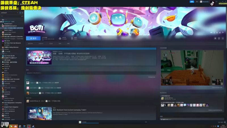Select Sea of Stars in library list
This screenshot has height=128, width=227.
(x=9, y=56)
